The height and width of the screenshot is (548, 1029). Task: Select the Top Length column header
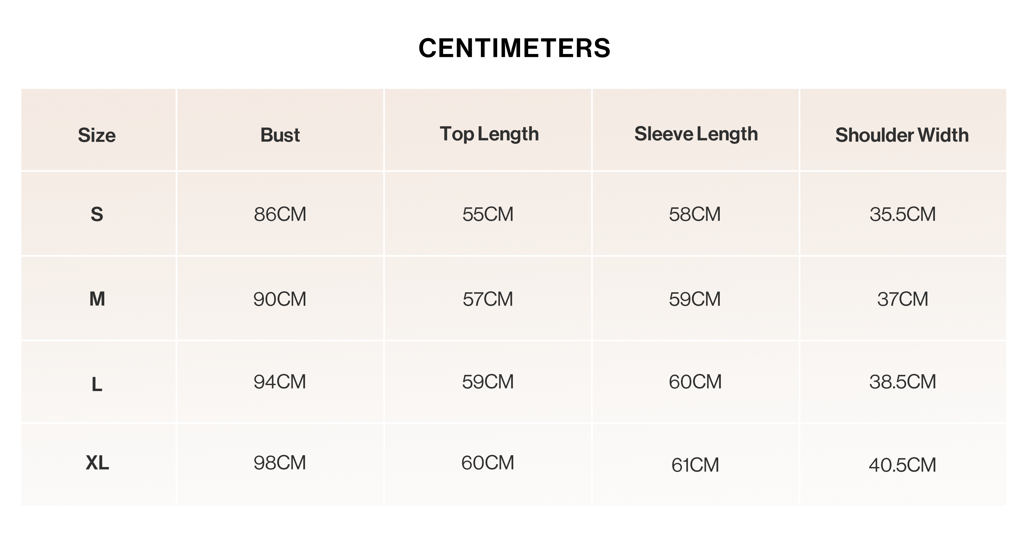click(489, 134)
